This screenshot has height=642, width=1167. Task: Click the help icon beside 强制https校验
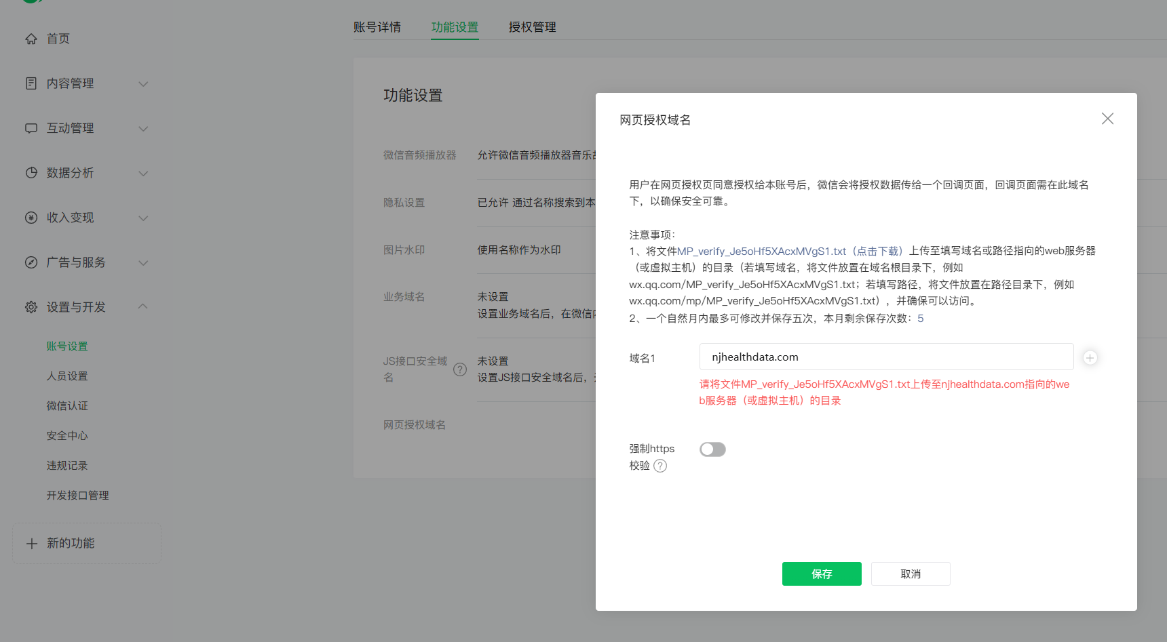660,466
